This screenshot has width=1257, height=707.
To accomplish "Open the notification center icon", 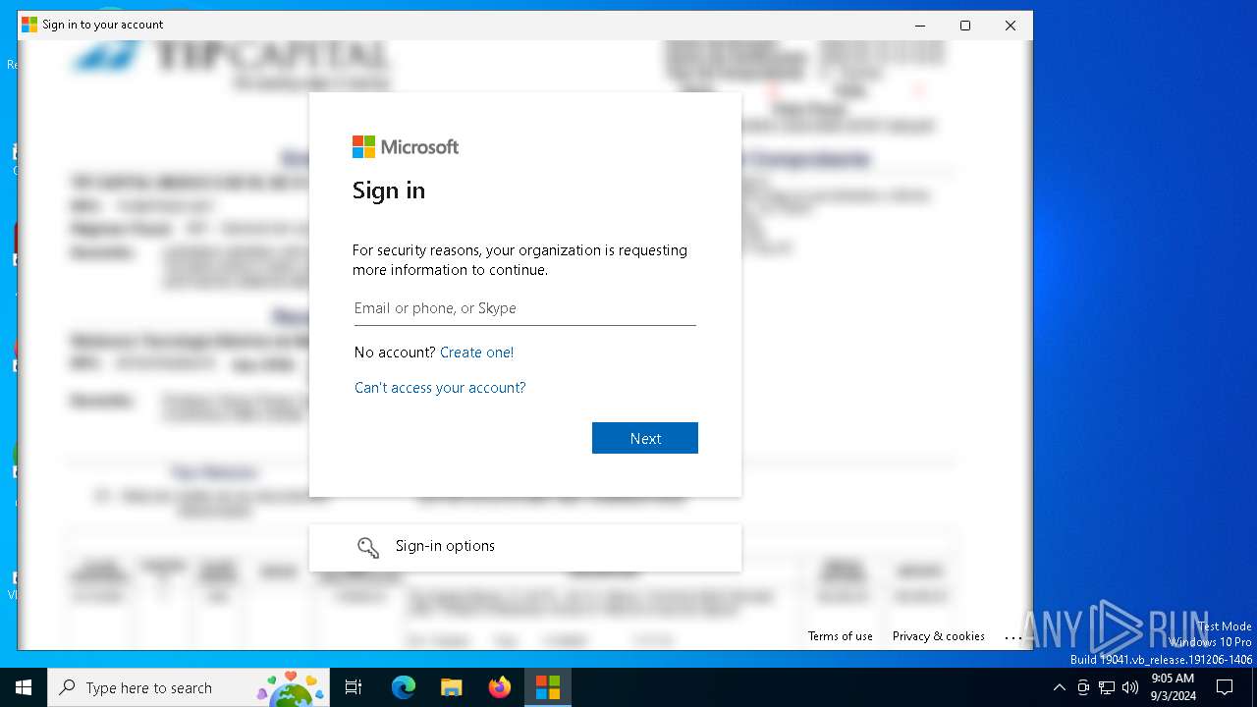I will coord(1225,687).
